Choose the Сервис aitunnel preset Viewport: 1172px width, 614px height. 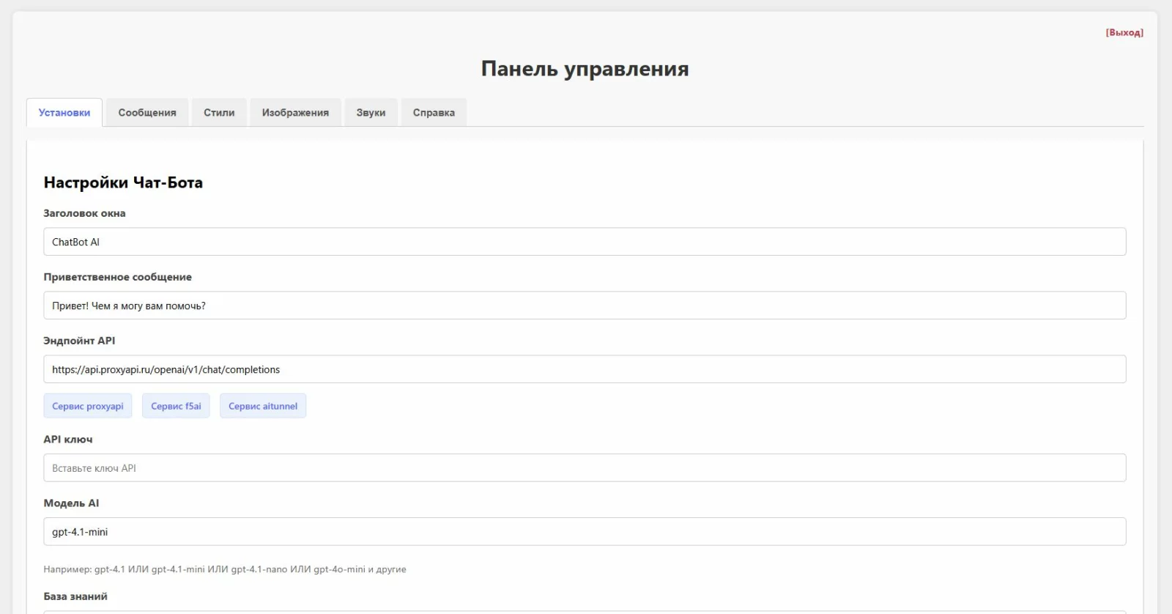click(263, 406)
